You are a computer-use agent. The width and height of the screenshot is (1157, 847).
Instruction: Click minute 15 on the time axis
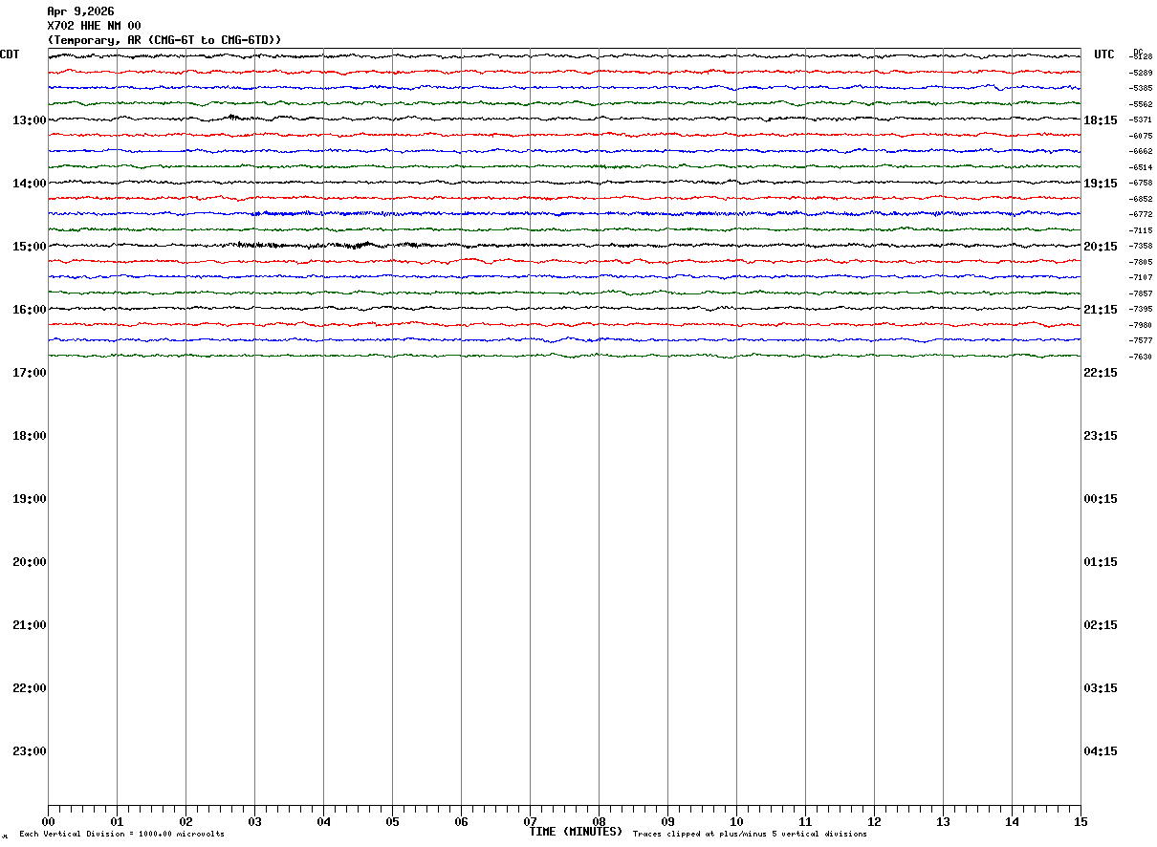[1081, 822]
